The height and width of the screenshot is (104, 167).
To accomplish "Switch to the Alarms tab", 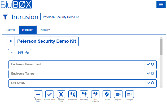I will (x=10, y=30).
